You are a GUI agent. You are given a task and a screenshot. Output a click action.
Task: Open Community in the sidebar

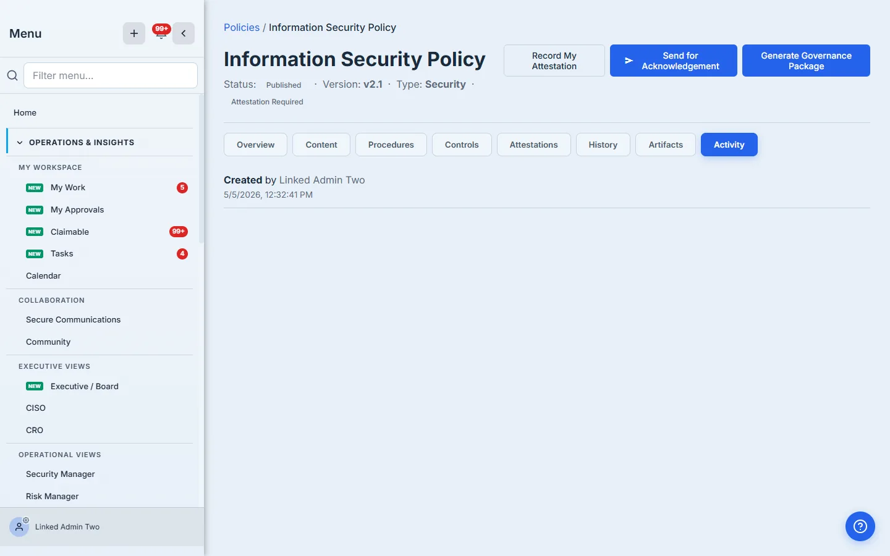[x=48, y=342]
